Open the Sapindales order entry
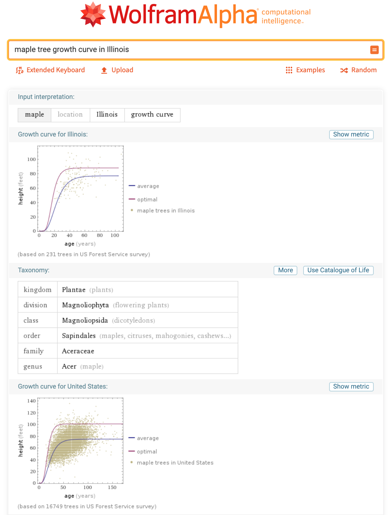The height and width of the screenshot is (515, 390). click(79, 336)
